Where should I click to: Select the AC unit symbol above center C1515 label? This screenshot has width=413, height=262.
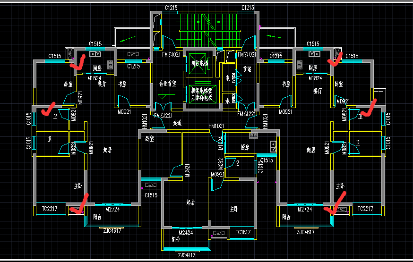(x=151, y=185)
